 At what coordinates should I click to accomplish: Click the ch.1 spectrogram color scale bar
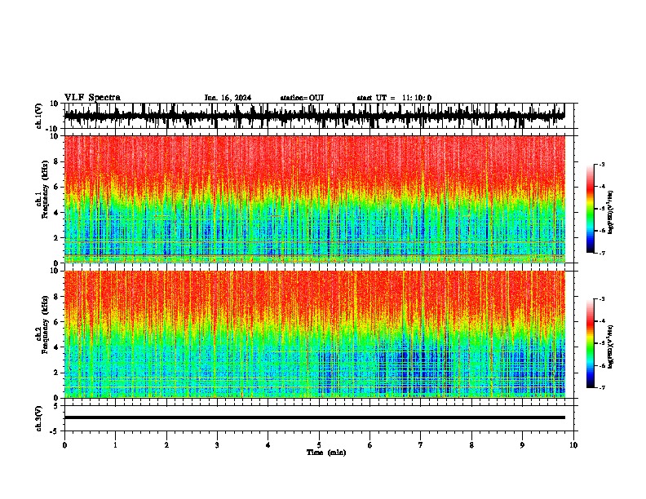click(590, 209)
